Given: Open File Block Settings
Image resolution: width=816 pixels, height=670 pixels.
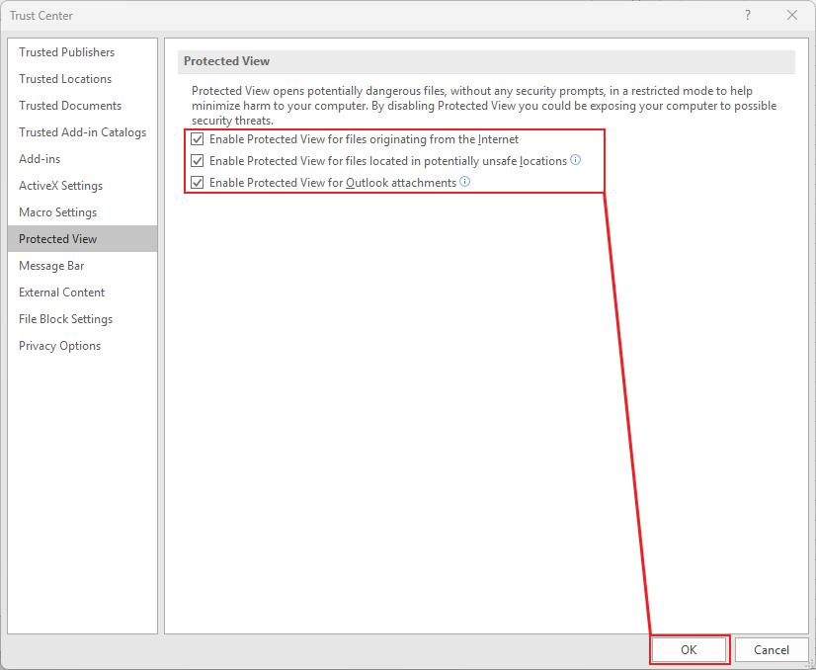Looking at the screenshot, I should pyautogui.click(x=83, y=319).
